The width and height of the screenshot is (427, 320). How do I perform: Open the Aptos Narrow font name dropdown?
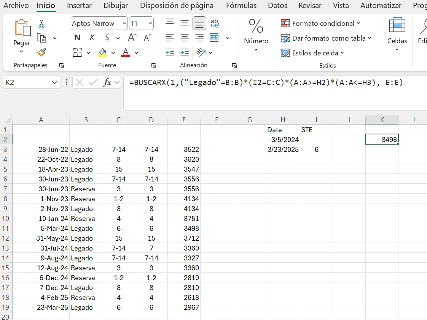[124, 24]
